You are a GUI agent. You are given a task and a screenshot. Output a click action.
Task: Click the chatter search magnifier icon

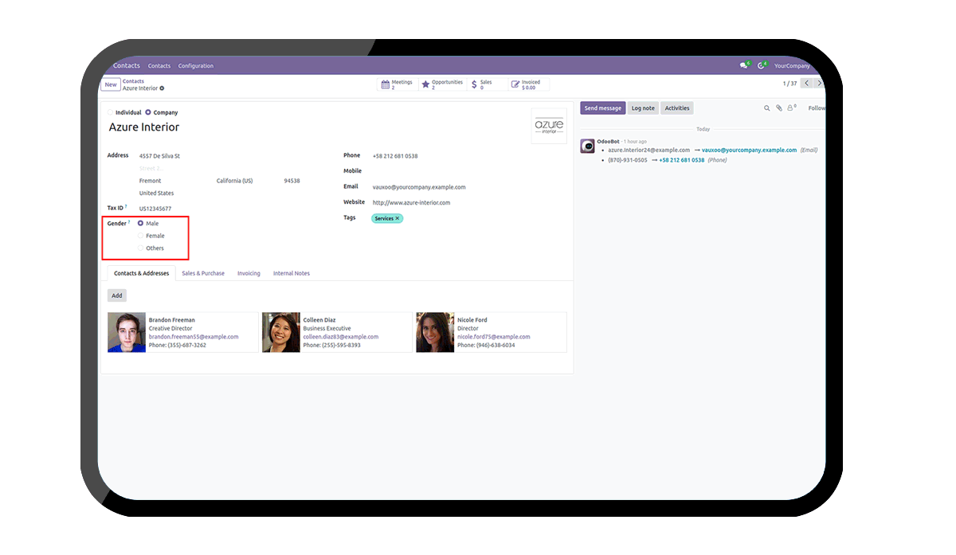[767, 108]
